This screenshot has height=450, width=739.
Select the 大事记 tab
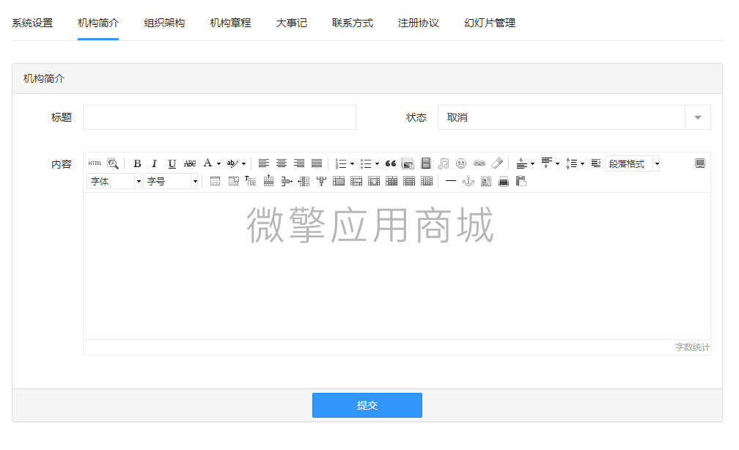(x=291, y=23)
